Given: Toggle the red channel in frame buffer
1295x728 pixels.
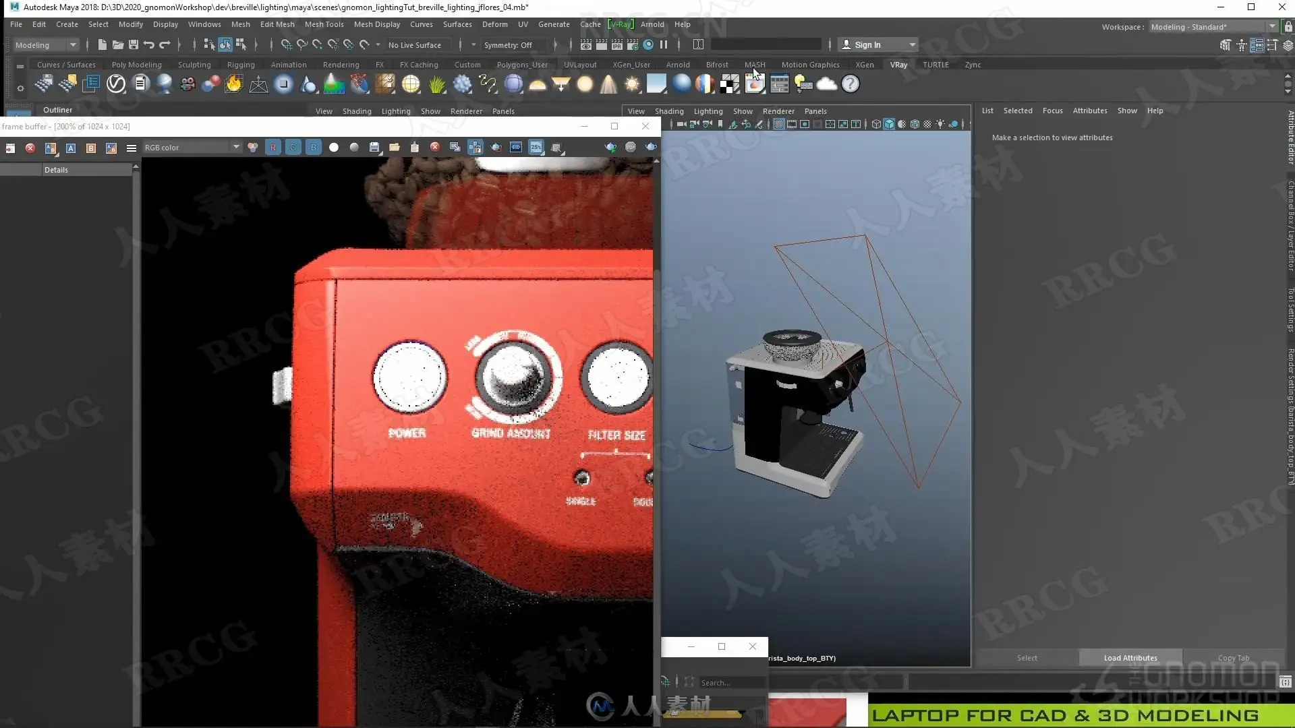Looking at the screenshot, I should pyautogui.click(x=273, y=148).
